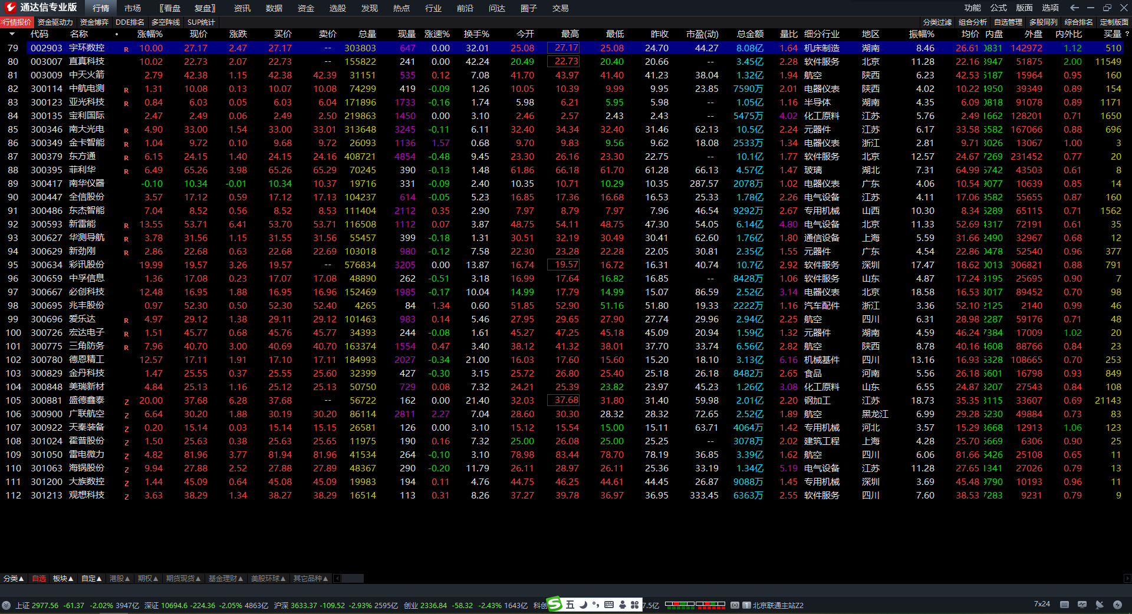Sort by the 细分行业 column header

point(822,34)
